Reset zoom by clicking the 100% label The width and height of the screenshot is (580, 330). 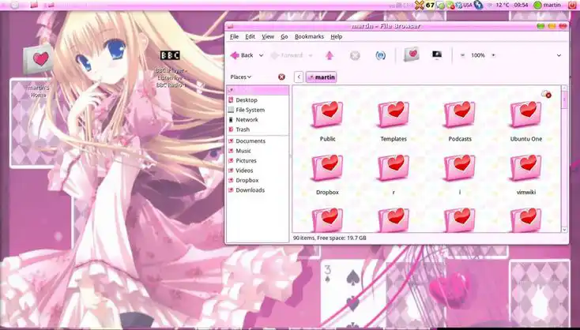[x=478, y=55]
